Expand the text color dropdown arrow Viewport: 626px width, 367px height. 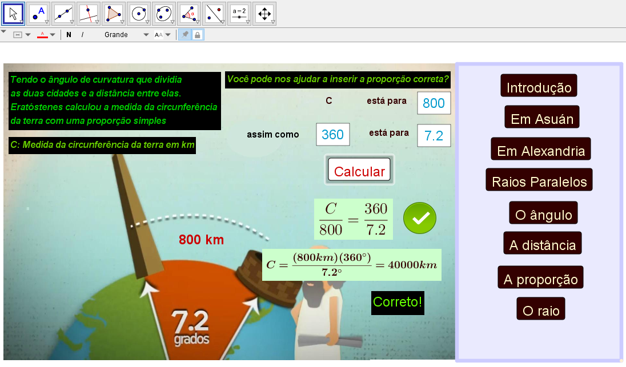(53, 35)
